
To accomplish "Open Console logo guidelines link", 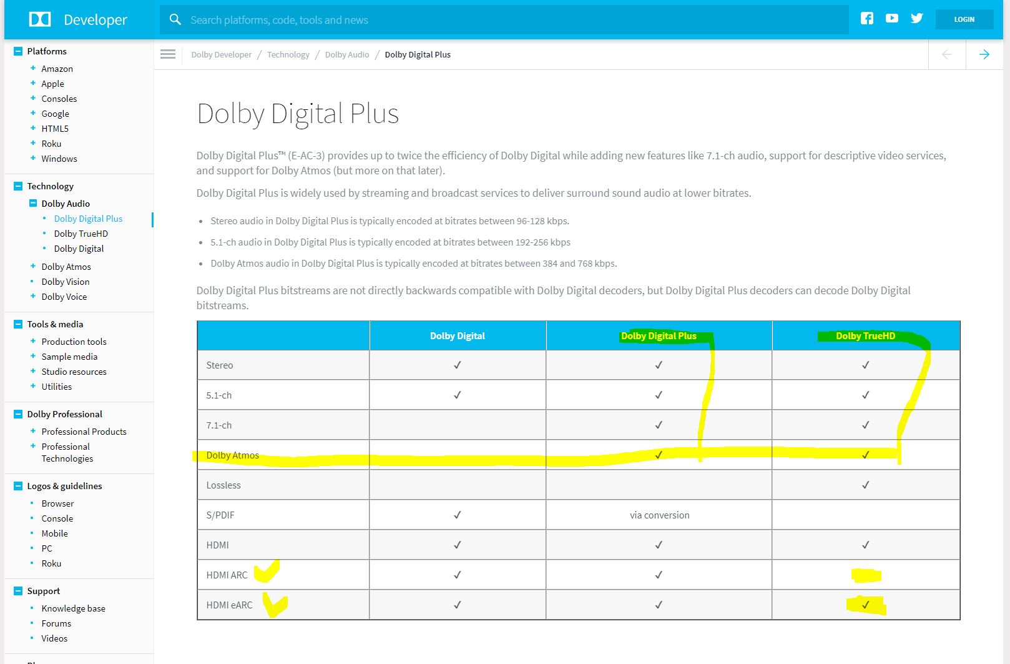I will [57, 518].
